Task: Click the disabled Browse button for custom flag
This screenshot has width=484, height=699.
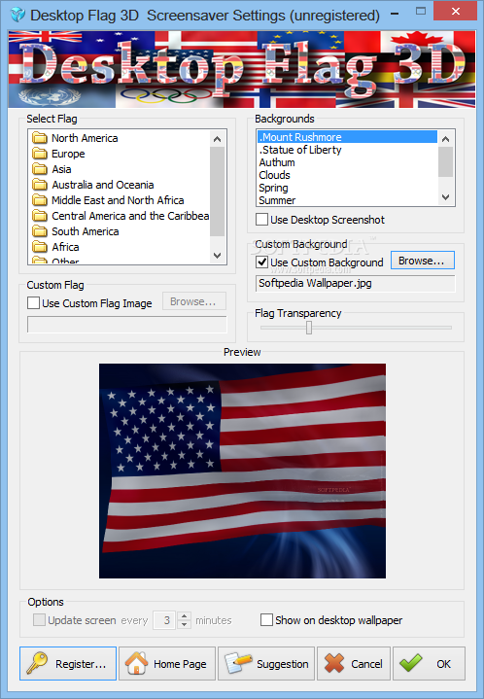Action: 194,301
